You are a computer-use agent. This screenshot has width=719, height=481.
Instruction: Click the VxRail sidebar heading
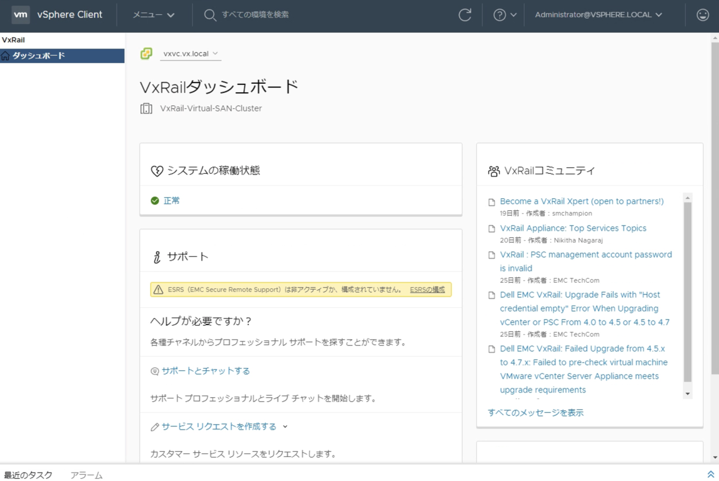13,40
